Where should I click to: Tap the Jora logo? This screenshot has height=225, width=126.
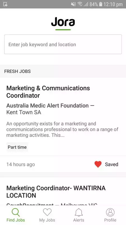click(x=63, y=23)
